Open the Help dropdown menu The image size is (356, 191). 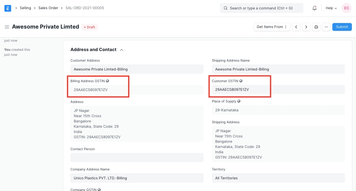(x=331, y=8)
